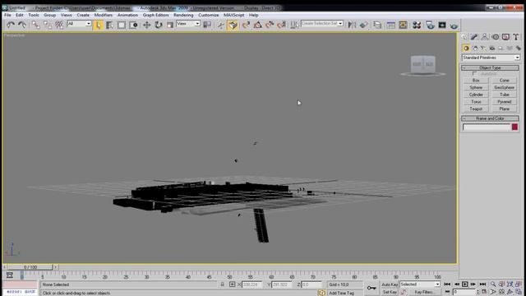Open the MAXScript menu

(x=233, y=15)
